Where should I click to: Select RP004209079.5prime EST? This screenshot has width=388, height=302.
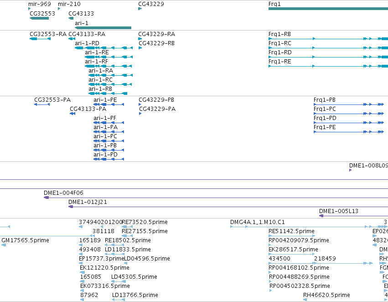point(270,245)
